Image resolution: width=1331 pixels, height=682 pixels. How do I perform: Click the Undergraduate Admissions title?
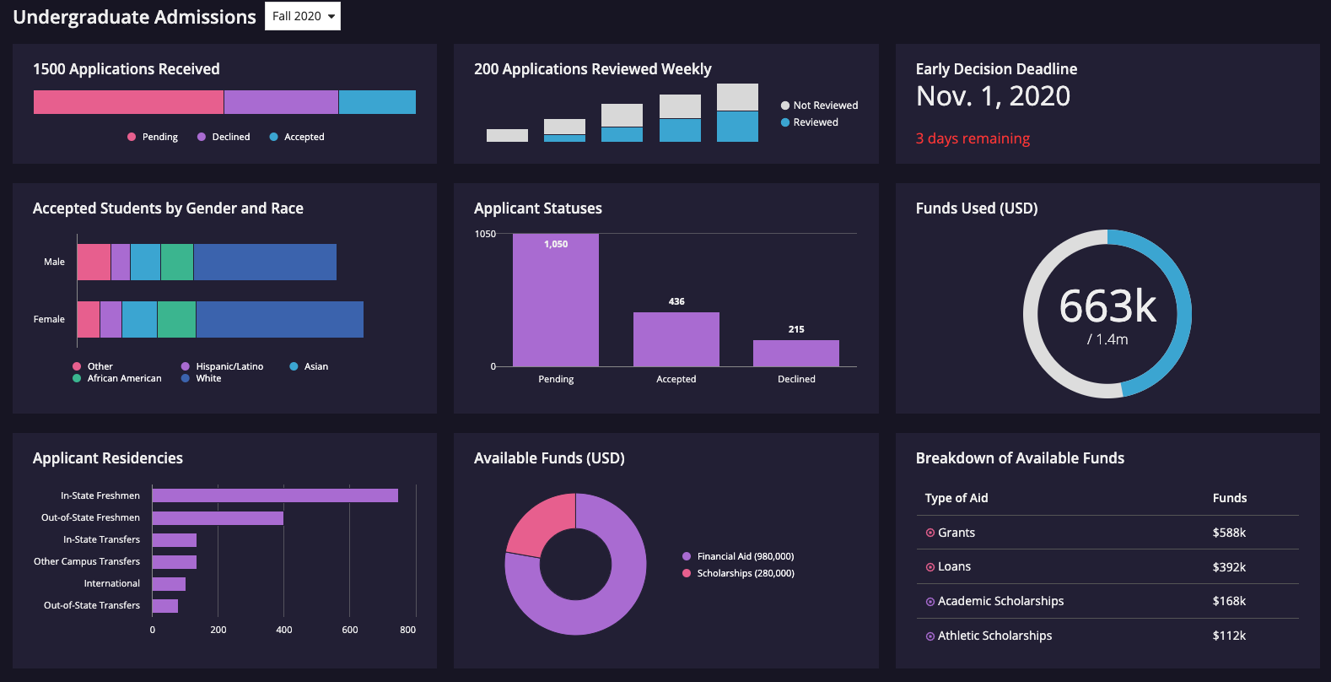click(134, 17)
